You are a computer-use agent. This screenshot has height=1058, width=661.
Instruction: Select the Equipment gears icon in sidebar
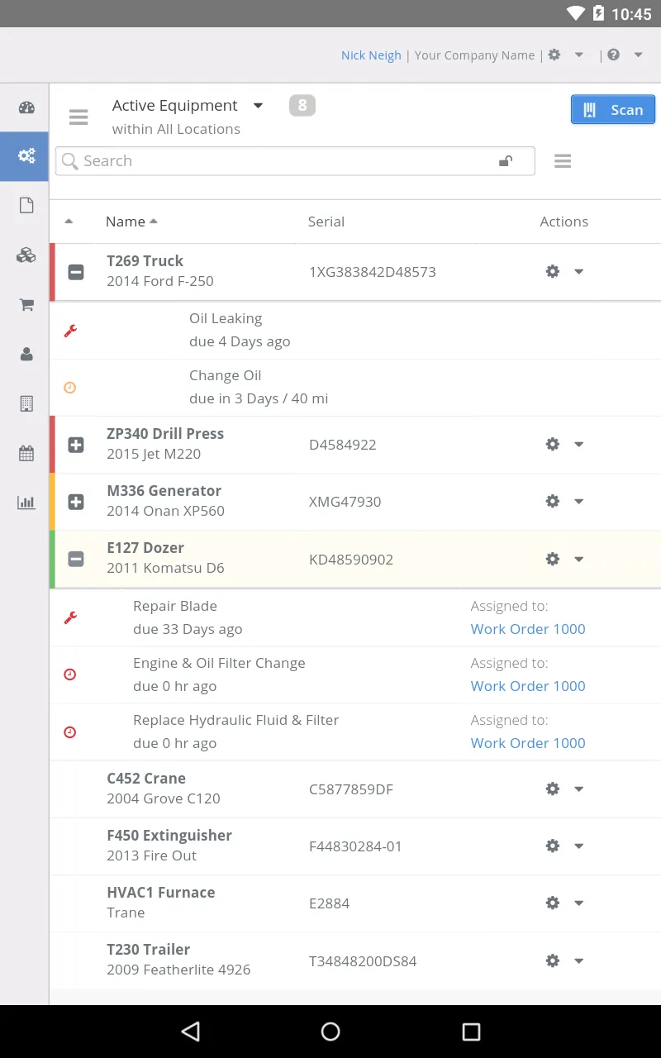click(26, 156)
